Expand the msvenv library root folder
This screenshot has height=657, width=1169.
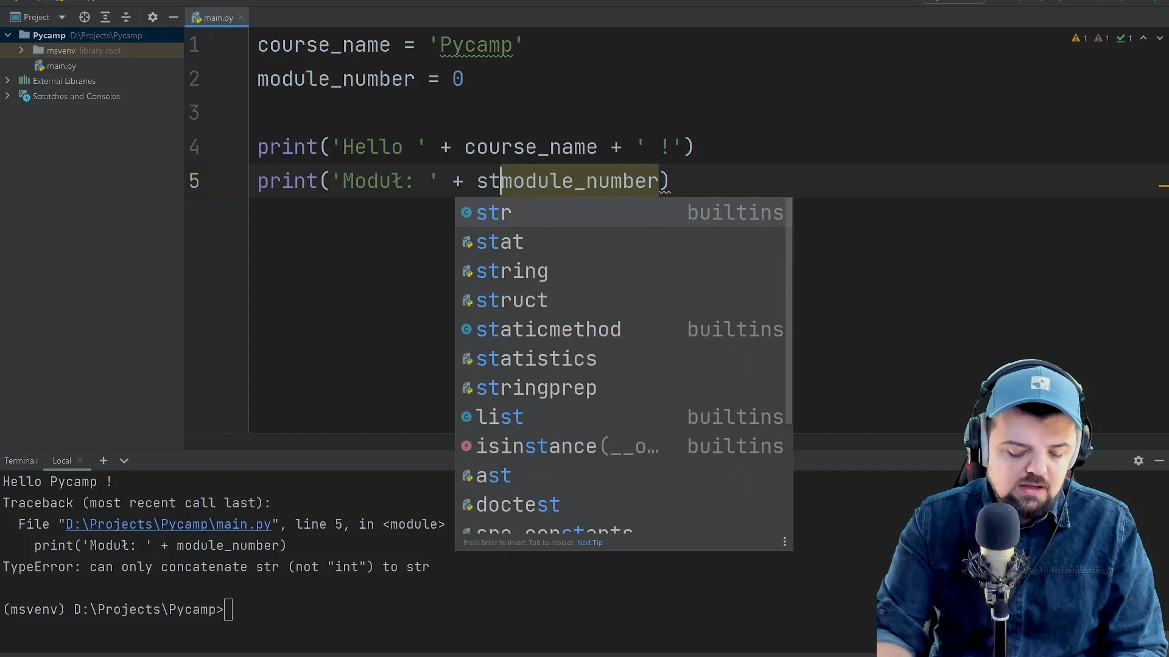21,50
